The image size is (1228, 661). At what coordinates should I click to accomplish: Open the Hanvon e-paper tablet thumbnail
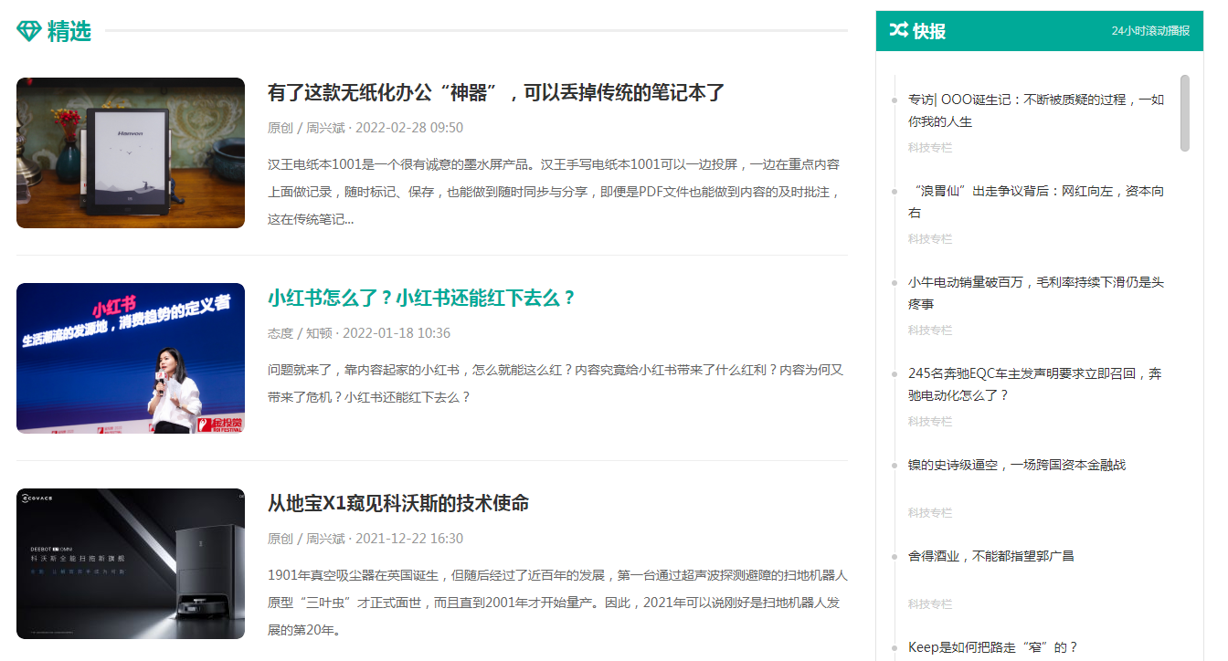click(131, 152)
